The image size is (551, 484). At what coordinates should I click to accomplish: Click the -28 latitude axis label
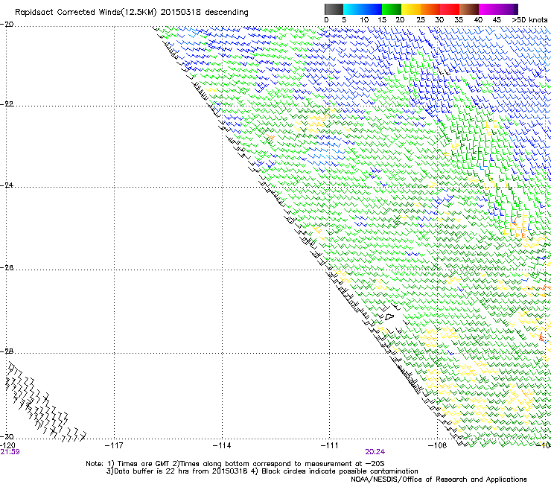(7, 351)
